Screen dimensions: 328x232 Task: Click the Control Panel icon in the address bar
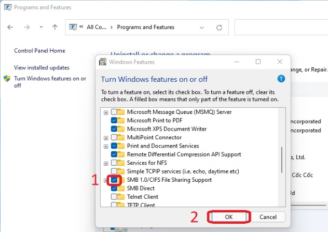73,27
